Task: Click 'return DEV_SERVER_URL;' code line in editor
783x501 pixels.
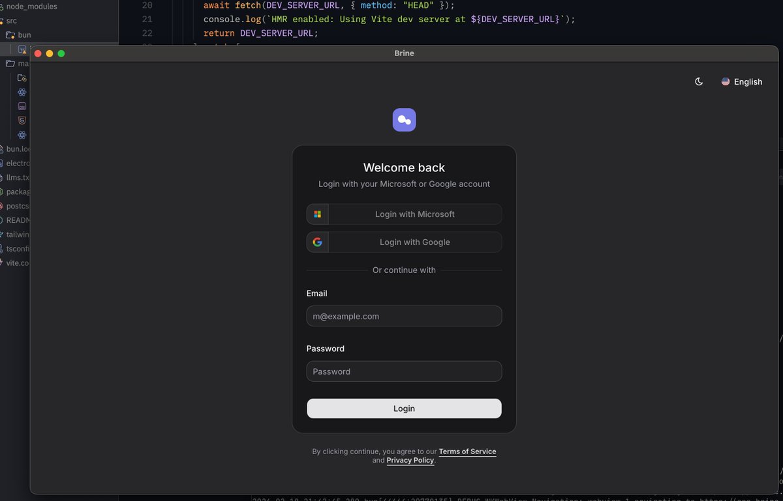Action: click(261, 33)
